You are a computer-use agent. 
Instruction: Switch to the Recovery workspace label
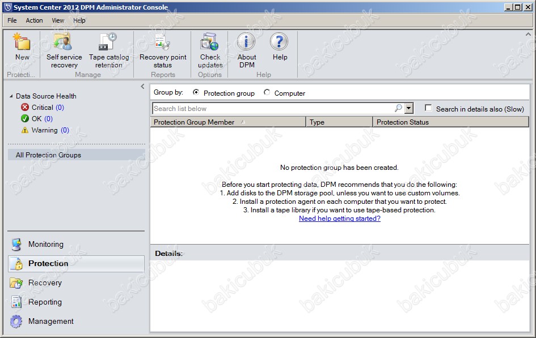pyautogui.click(x=45, y=283)
